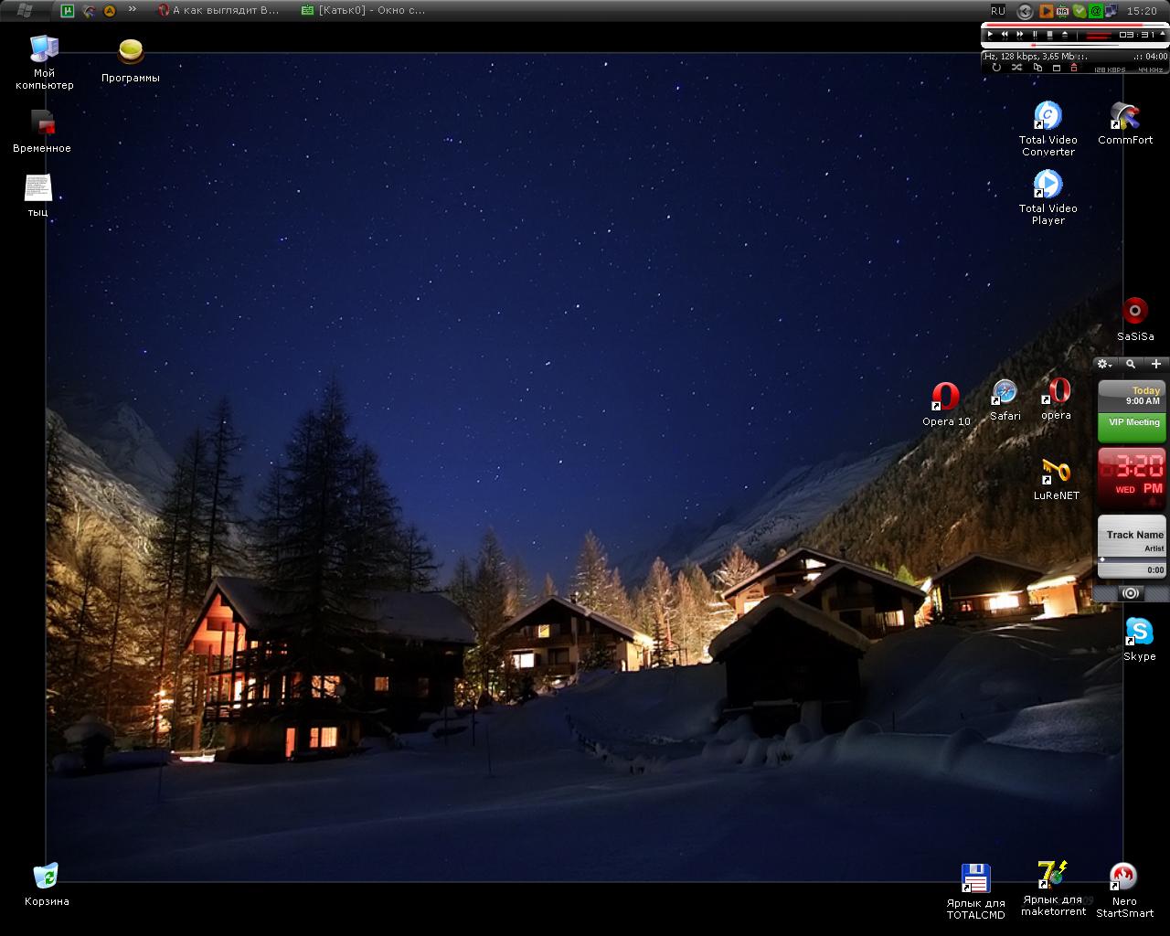Screen dimensions: 1170x936
Task: Open Skype desktop shortcut
Action: point(1139,633)
